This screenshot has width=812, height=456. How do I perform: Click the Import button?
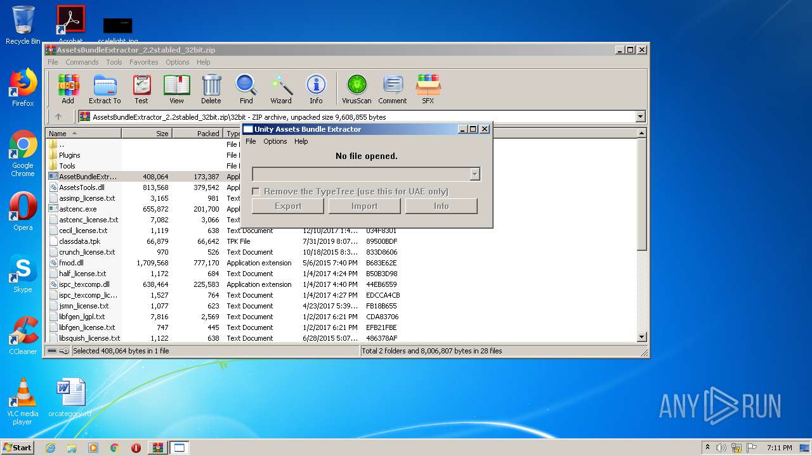point(364,206)
